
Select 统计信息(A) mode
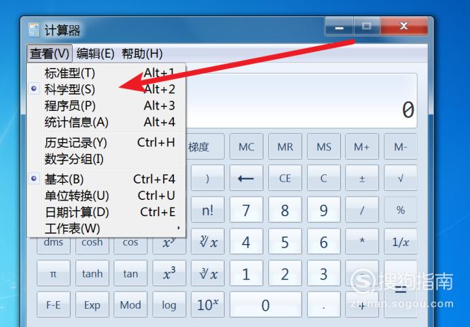107,122
